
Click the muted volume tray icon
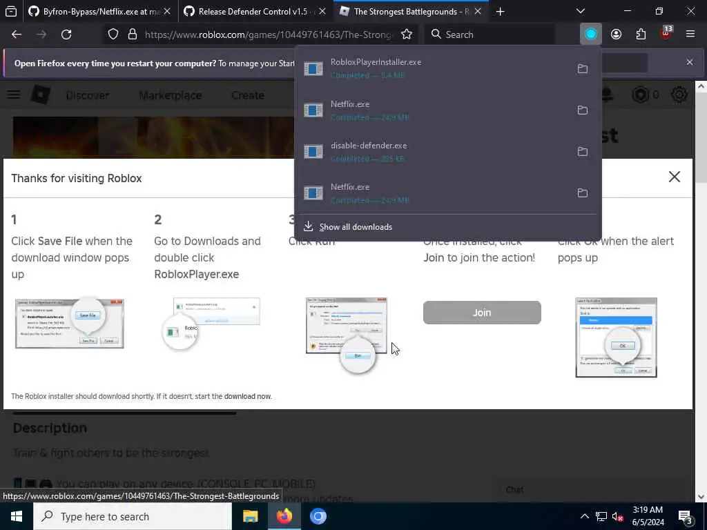tap(617, 516)
